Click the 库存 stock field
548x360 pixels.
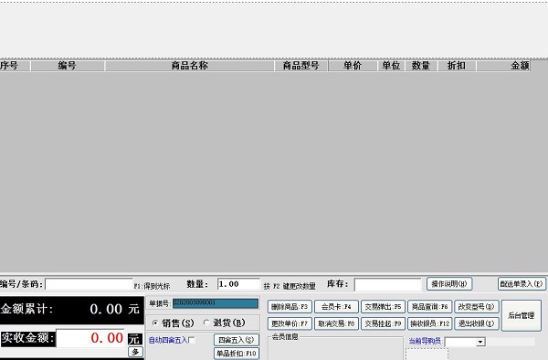(387, 284)
